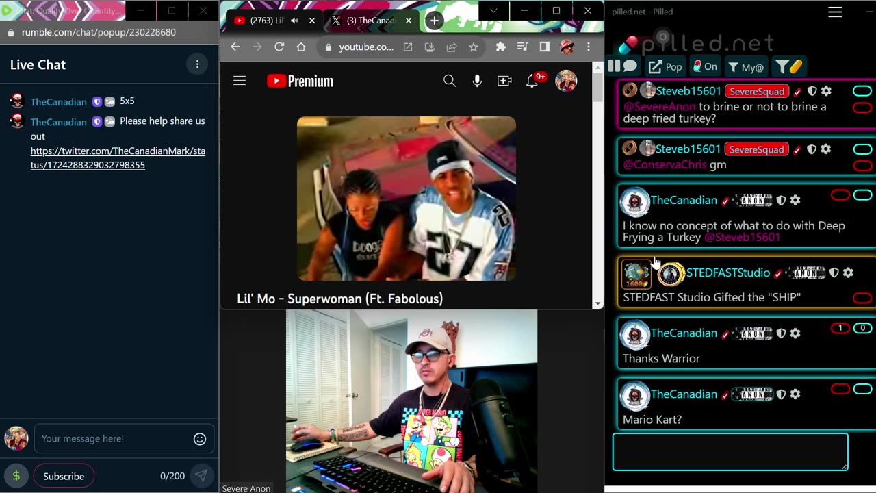Focus the Rumble 'Your message here!' field

(115, 439)
